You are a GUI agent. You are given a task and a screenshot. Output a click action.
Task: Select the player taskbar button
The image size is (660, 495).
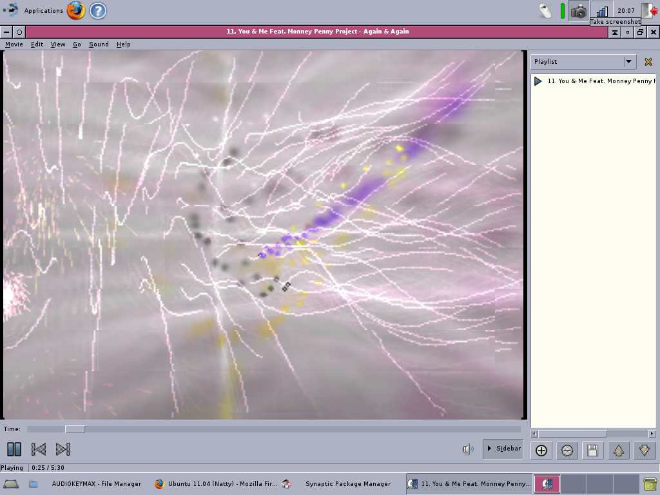[469, 483]
